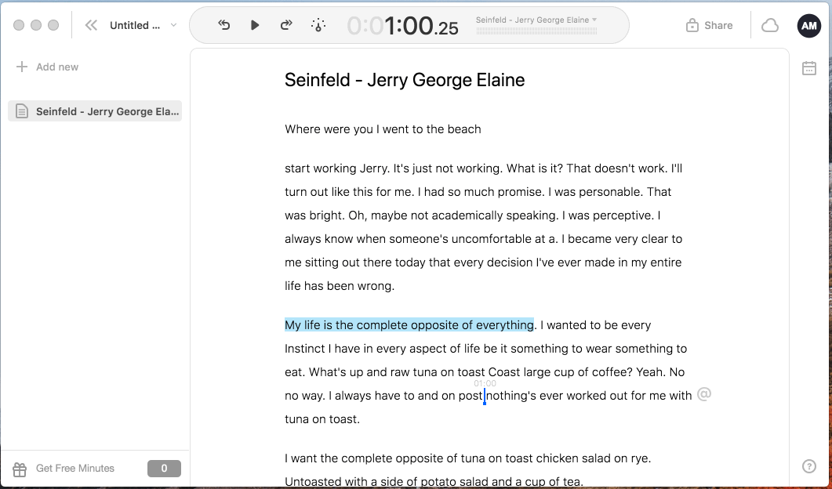Collapse sidebar with double chevron icon
Image resolution: width=832 pixels, height=489 pixels.
coord(91,25)
